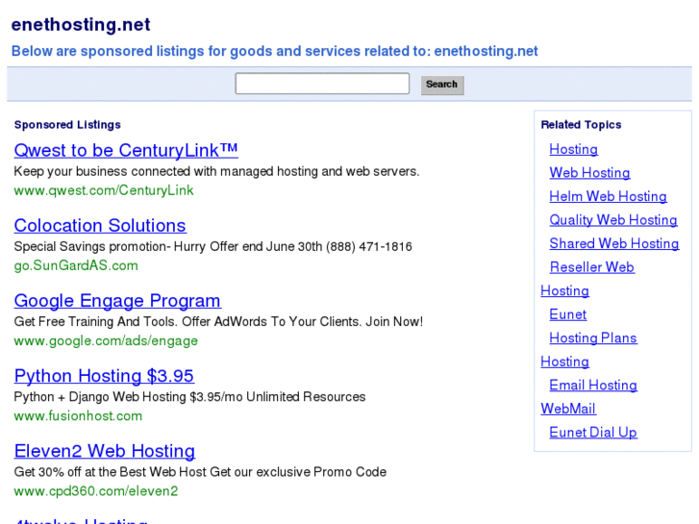Click the www.qwest.com/CenturyLink green URL

104,190
